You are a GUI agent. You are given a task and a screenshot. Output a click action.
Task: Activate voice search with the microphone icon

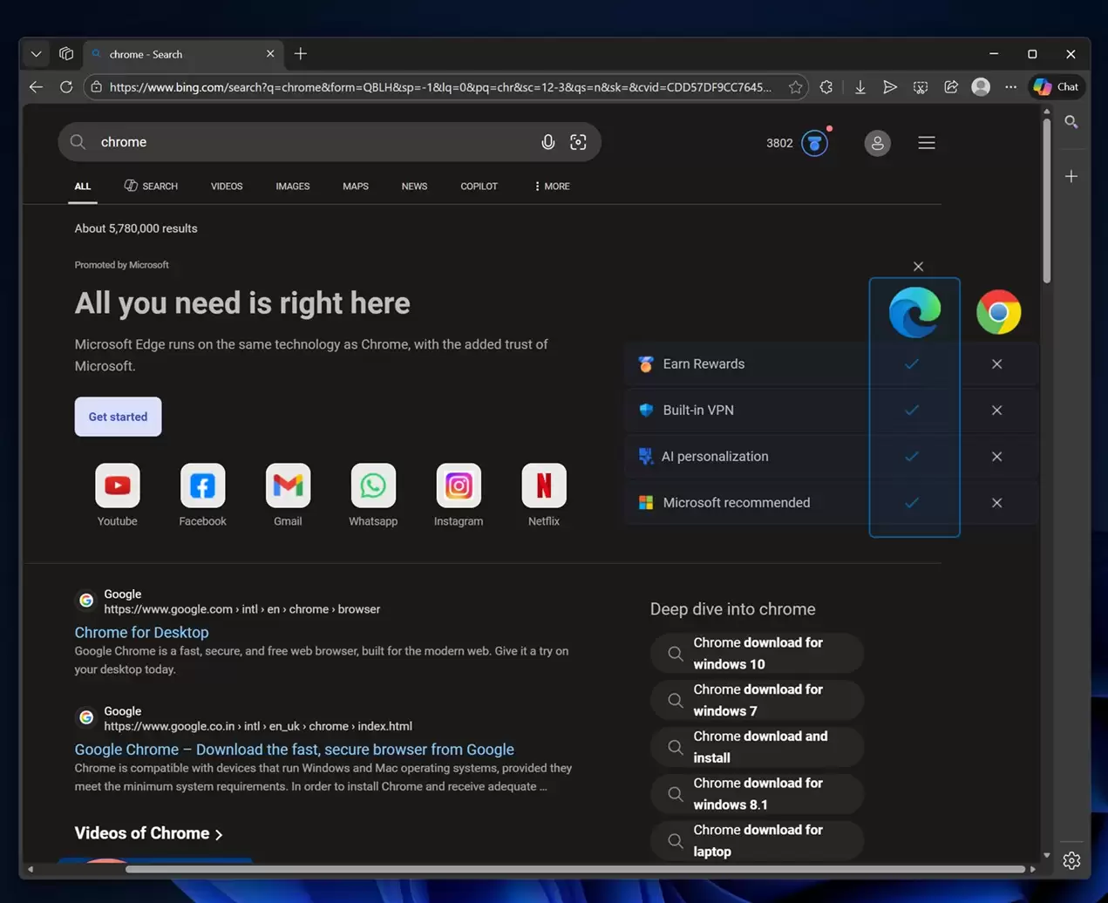click(547, 142)
